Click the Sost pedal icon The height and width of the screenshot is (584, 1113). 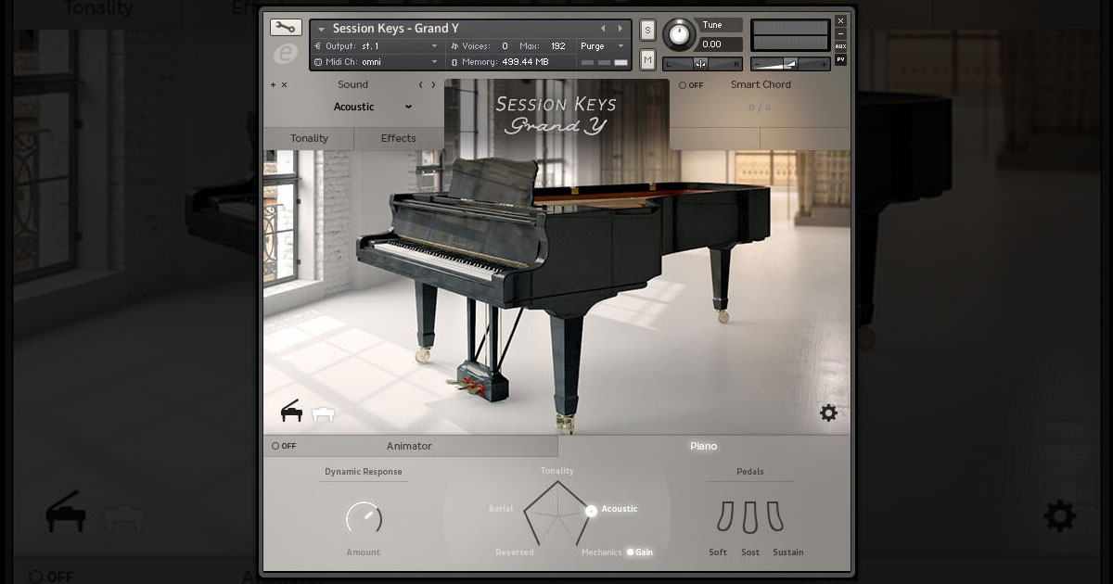tap(749, 517)
